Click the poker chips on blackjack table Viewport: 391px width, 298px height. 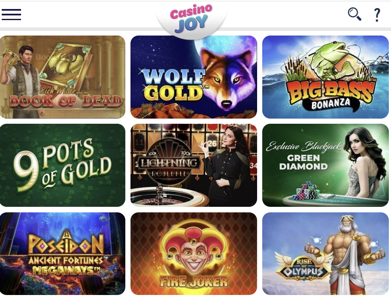308,191
